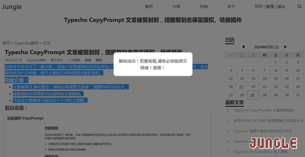This screenshot has height=157, width=305.
Task: Click the 日历 sidebar heading
Action: coord(230,40)
